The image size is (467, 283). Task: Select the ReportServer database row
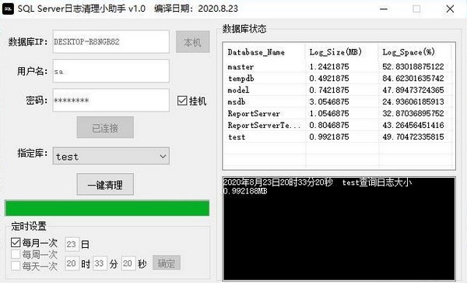coord(339,113)
